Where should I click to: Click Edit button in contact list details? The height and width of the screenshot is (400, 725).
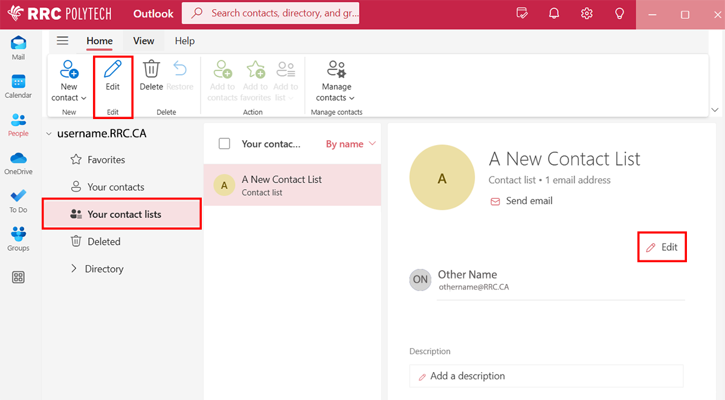click(x=662, y=247)
